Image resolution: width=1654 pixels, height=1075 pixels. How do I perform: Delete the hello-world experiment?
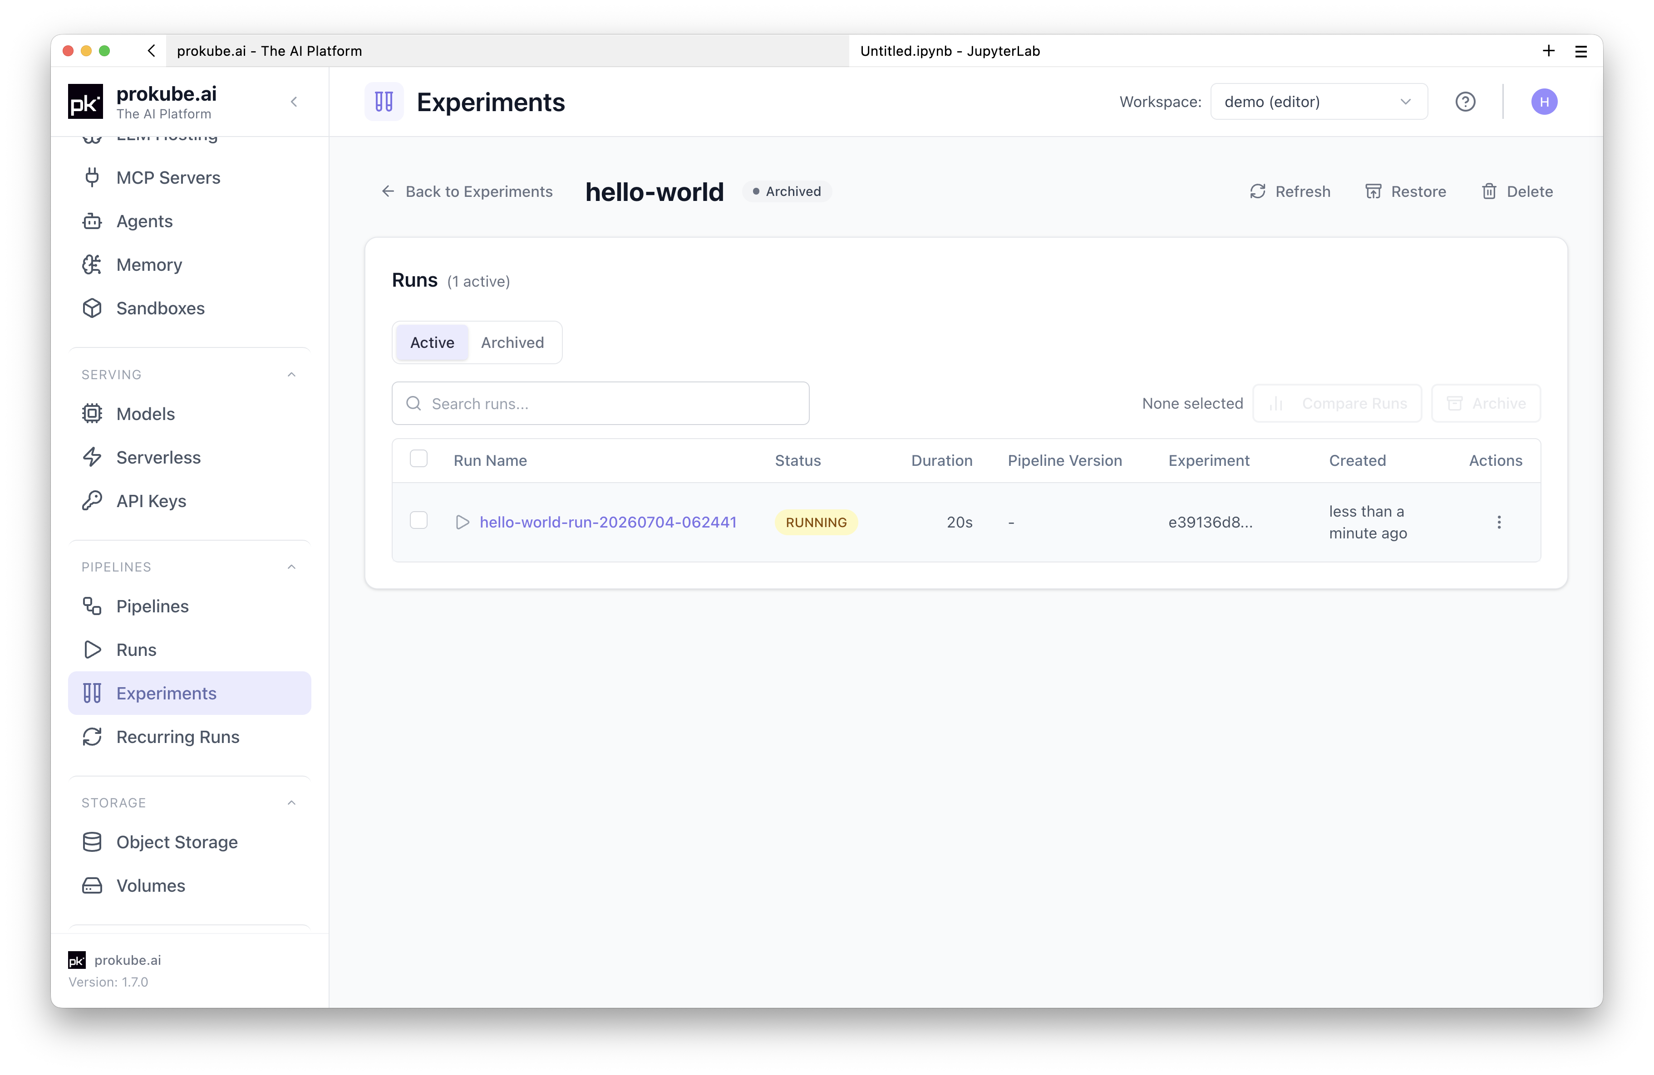click(1517, 192)
